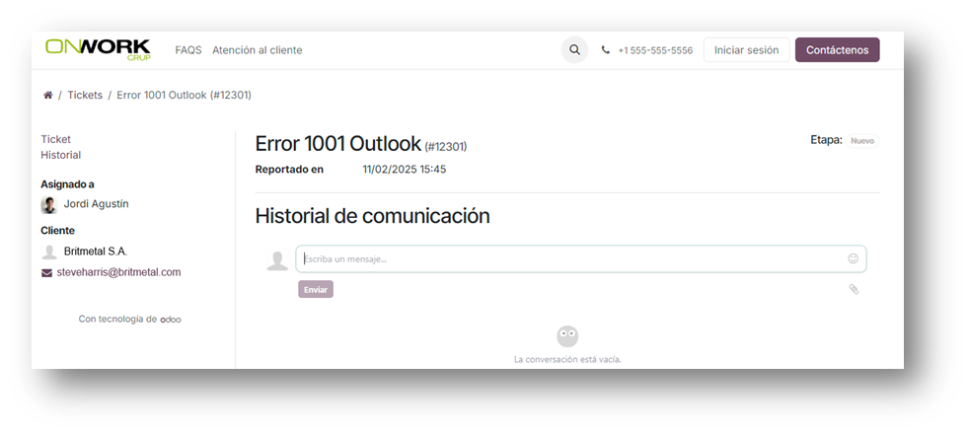Open the FAQS menu item
968x433 pixels.
tap(188, 50)
